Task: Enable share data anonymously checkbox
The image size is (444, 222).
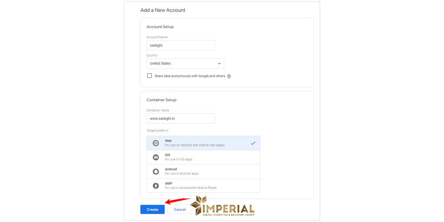Action: tap(150, 76)
